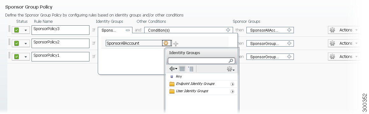
Task: Click the back arrow in Identity Groups
Action: [x=173, y=69]
